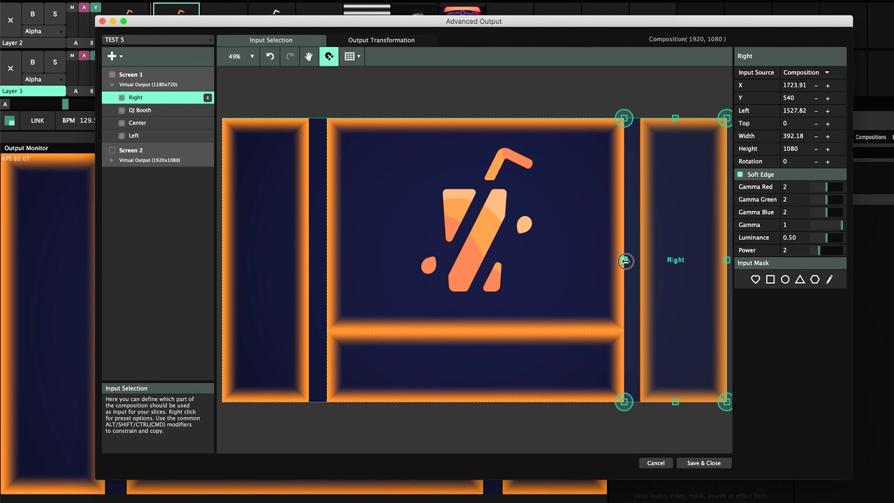Select the hand pan tool
894x503 pixels.
(309, 57)
